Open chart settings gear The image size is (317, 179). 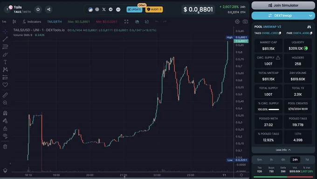(x=237, y=21)
